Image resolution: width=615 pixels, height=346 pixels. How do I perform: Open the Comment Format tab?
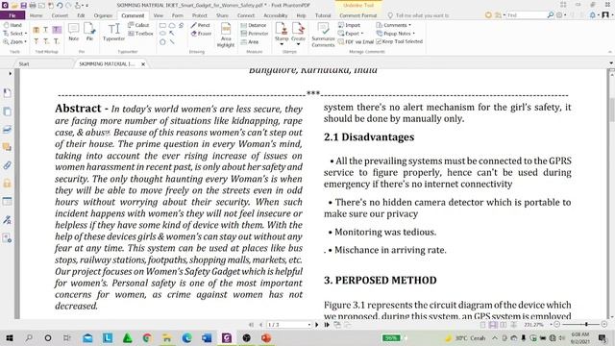[358, 15]
